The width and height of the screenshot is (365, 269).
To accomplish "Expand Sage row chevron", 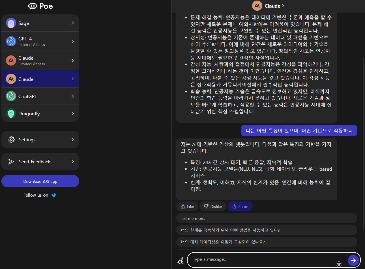I will 73,23.
